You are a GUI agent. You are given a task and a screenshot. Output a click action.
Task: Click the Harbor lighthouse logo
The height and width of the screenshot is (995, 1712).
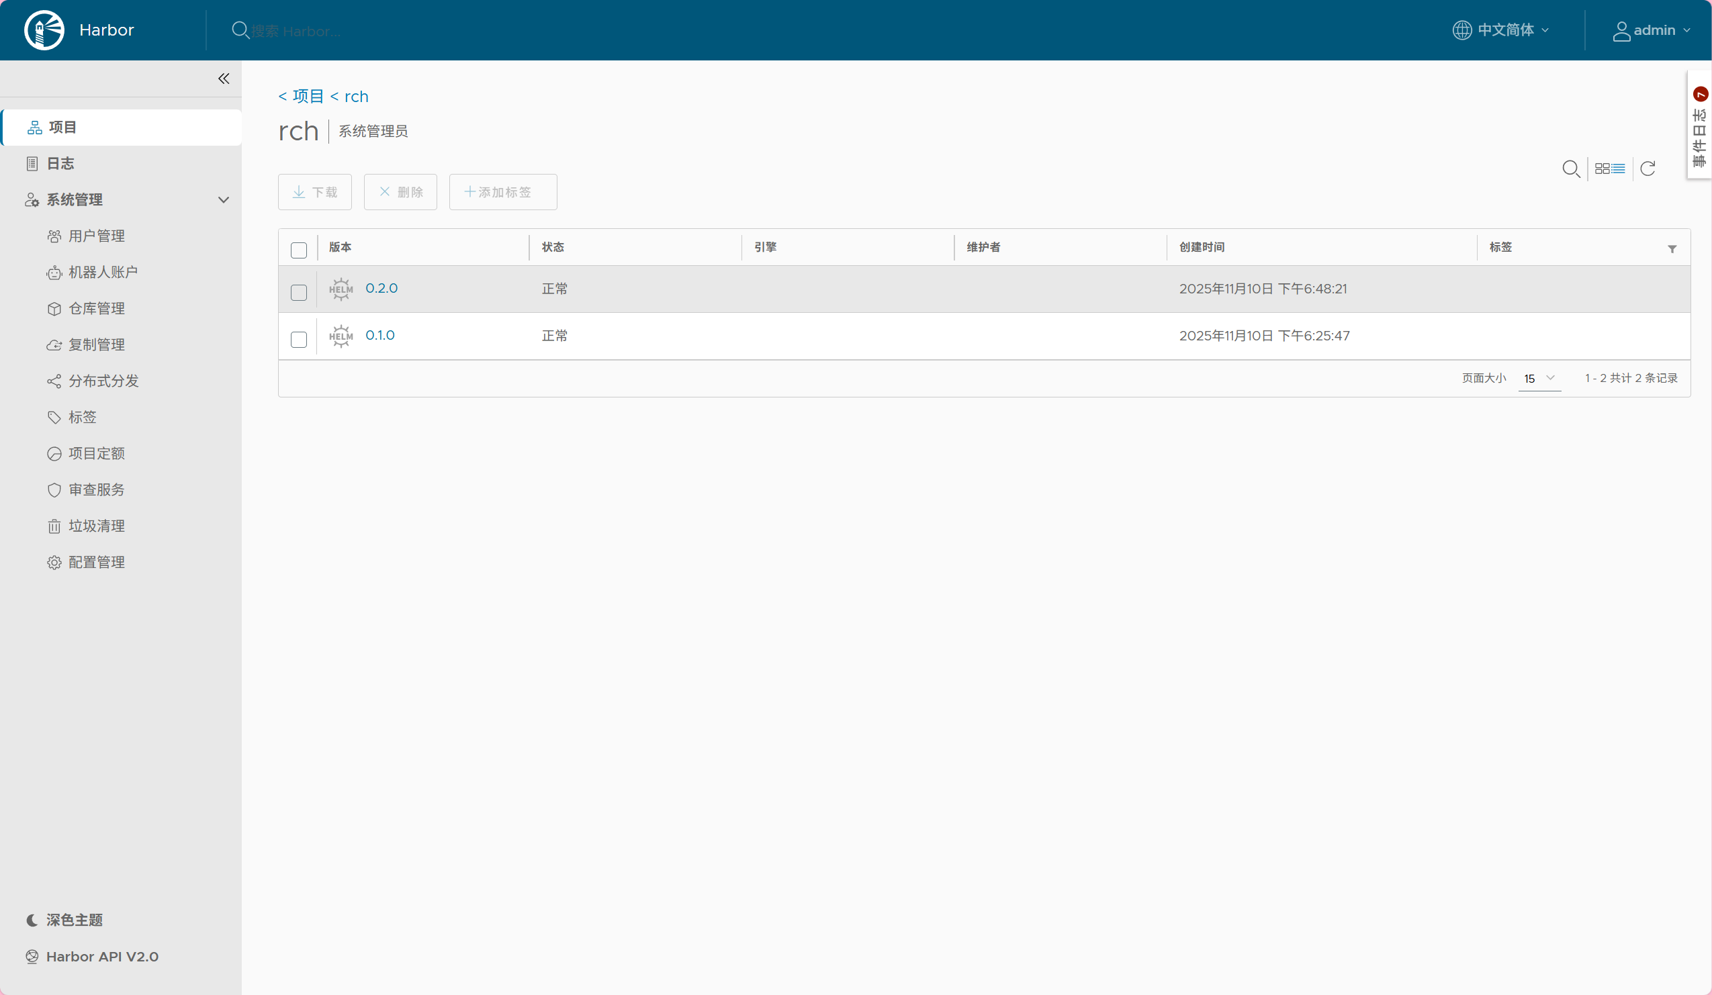pos(44,30)
